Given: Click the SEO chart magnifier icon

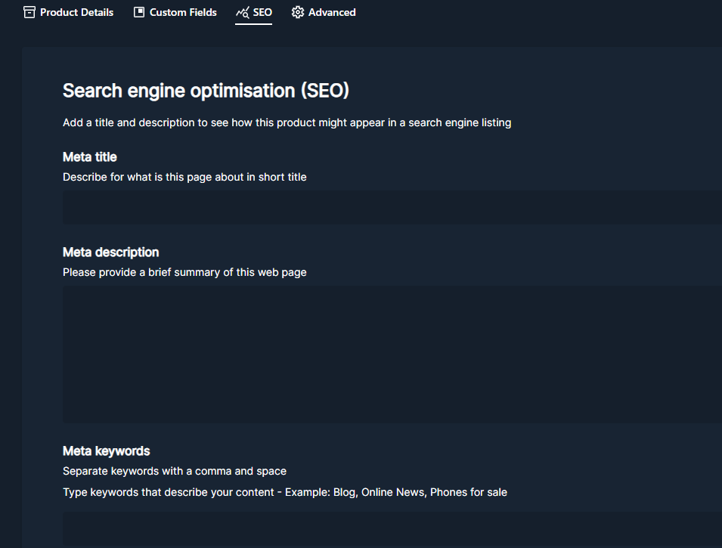Looking at the screenshot, I should point(242,12).
